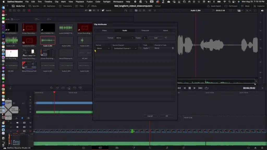
Task: Enable loop playback in the transport controls
Action: [206, 88]
